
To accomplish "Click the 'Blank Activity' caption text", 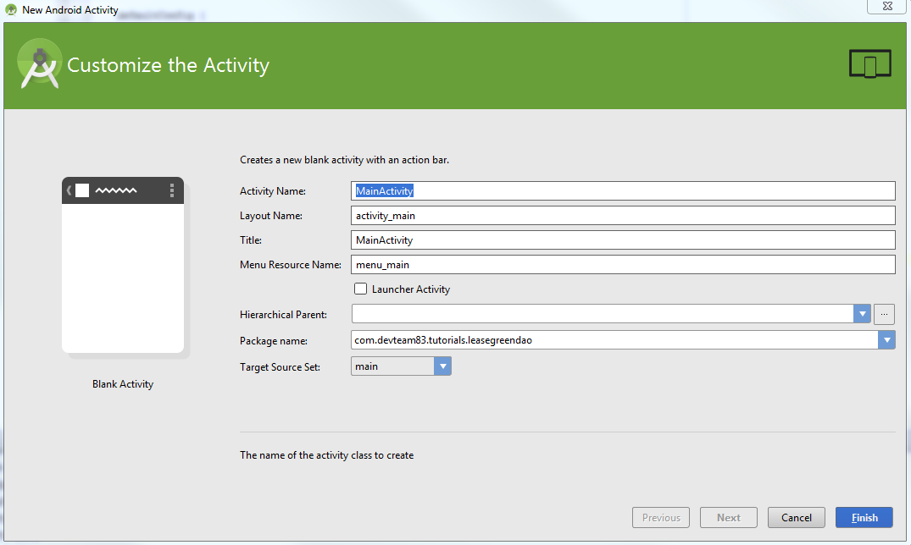I will (x=123, y=384).
